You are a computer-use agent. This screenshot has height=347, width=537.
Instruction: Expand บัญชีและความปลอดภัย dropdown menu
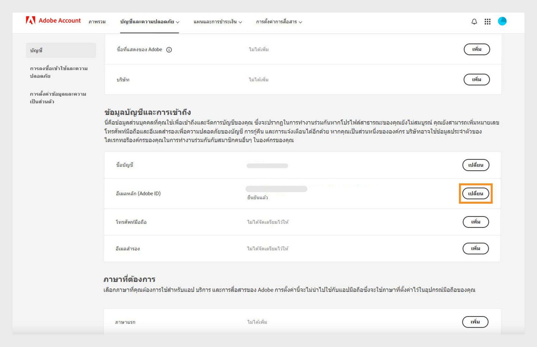tap(150, 22)
